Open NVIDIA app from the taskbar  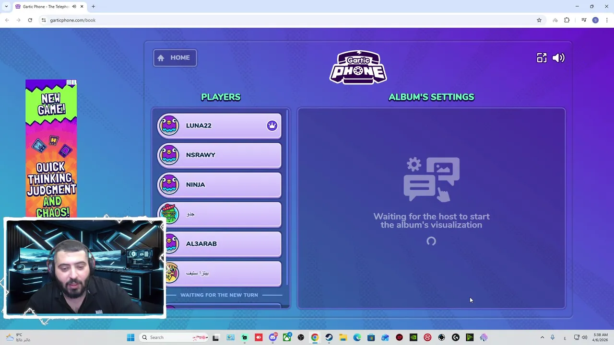click(x=413, y=337)
